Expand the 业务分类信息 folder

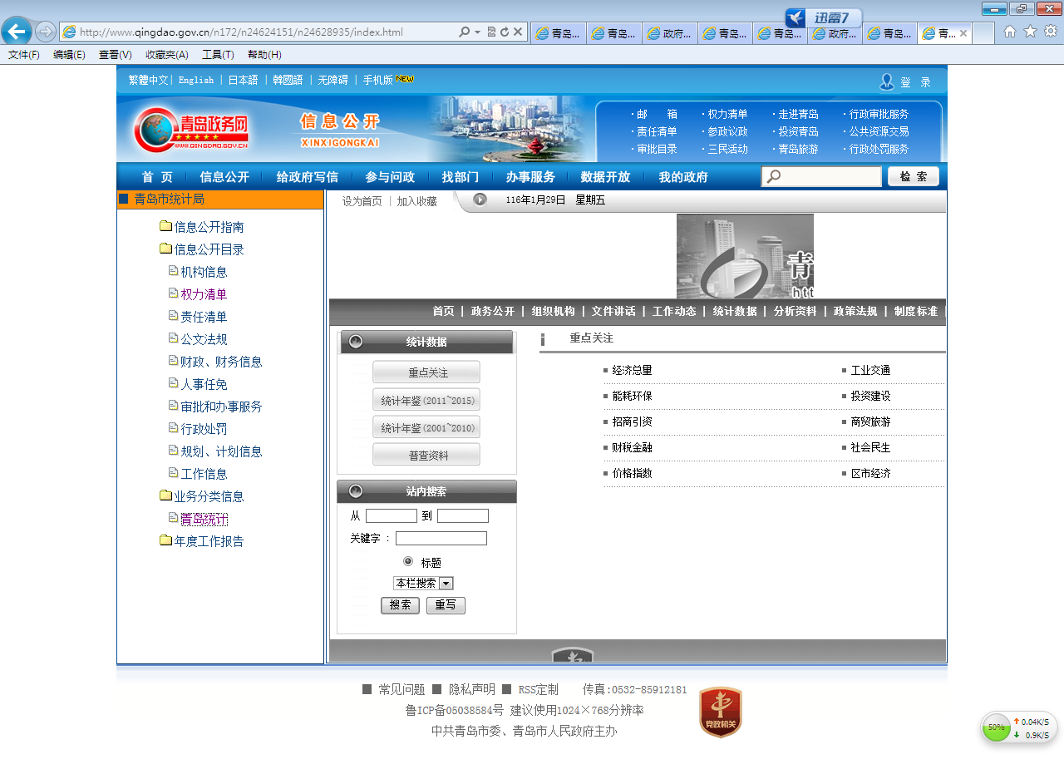(x=165, y=496)
